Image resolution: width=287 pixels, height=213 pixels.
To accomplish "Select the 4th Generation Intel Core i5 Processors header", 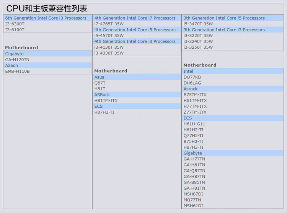I will (x=137, y=30).
